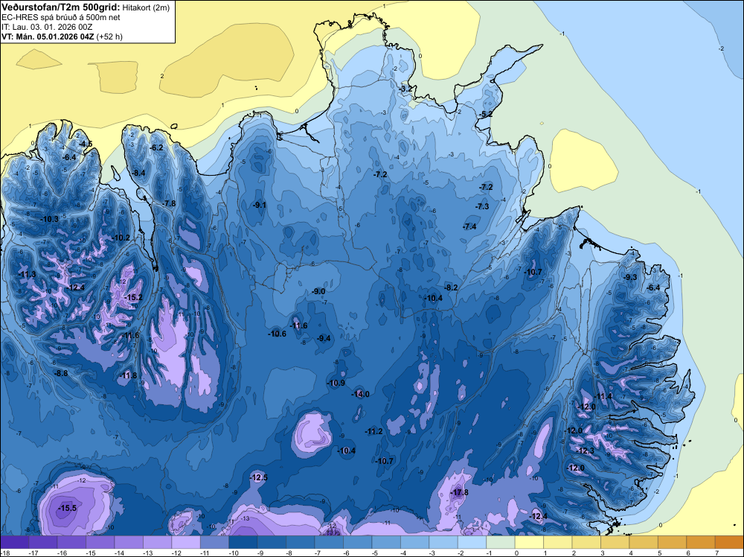Click the valid time 'VT: Mán. 05.01.2026 04Z'
Viewport: 744px width, 557px height.
(48, 36)
